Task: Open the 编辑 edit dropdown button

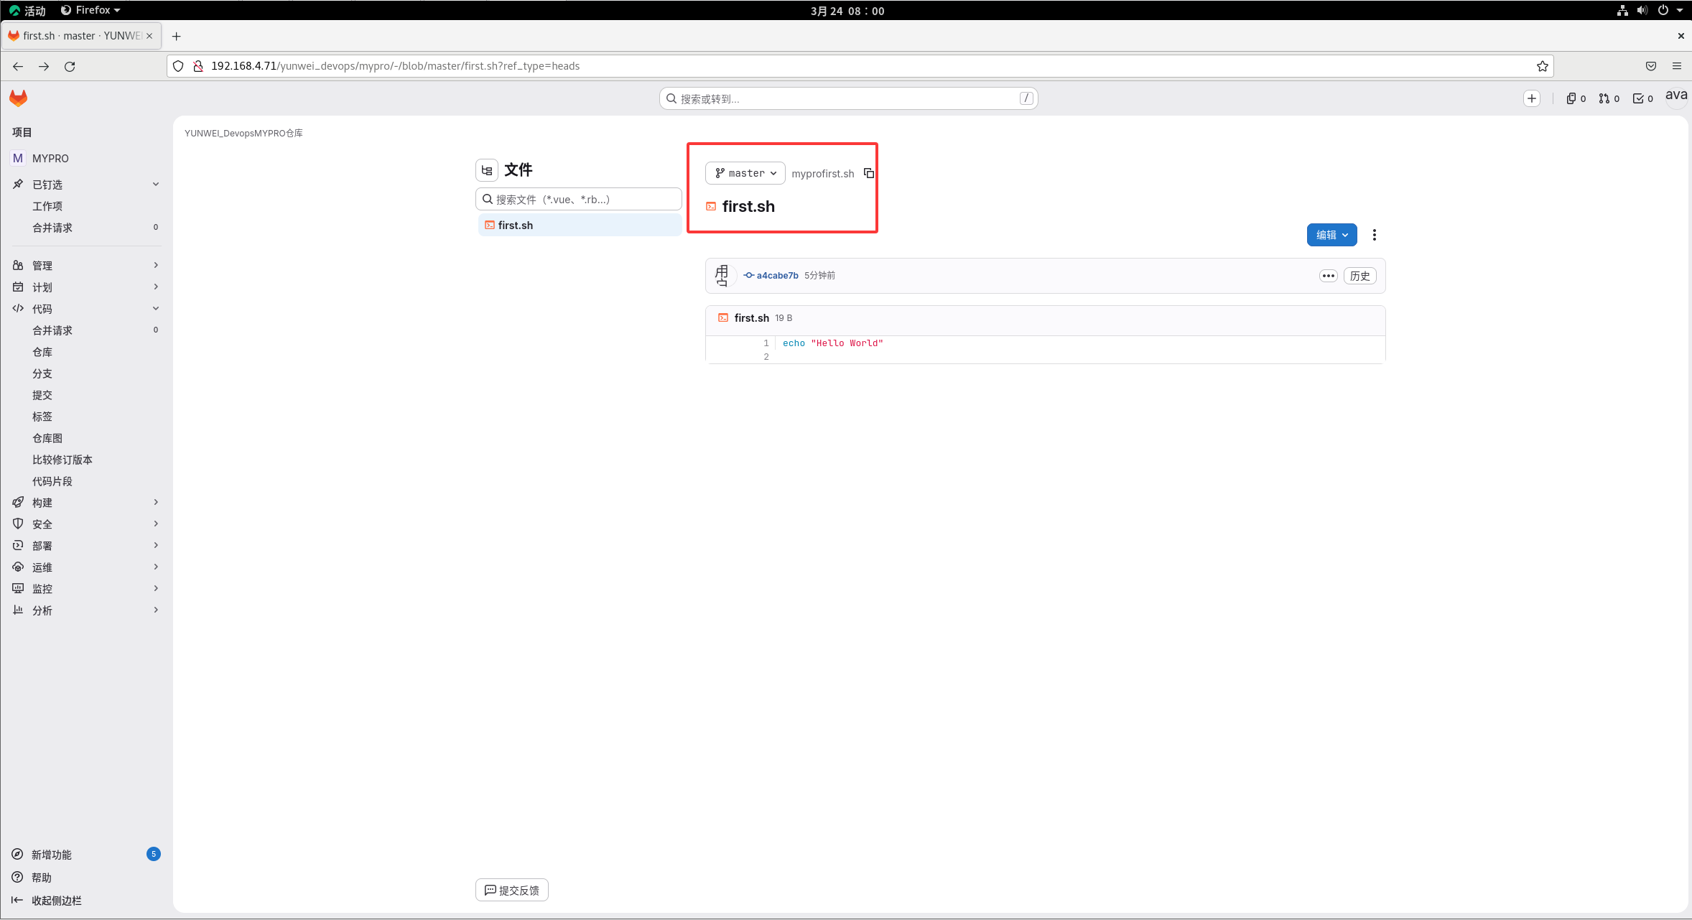Action: pos(1331,235)
